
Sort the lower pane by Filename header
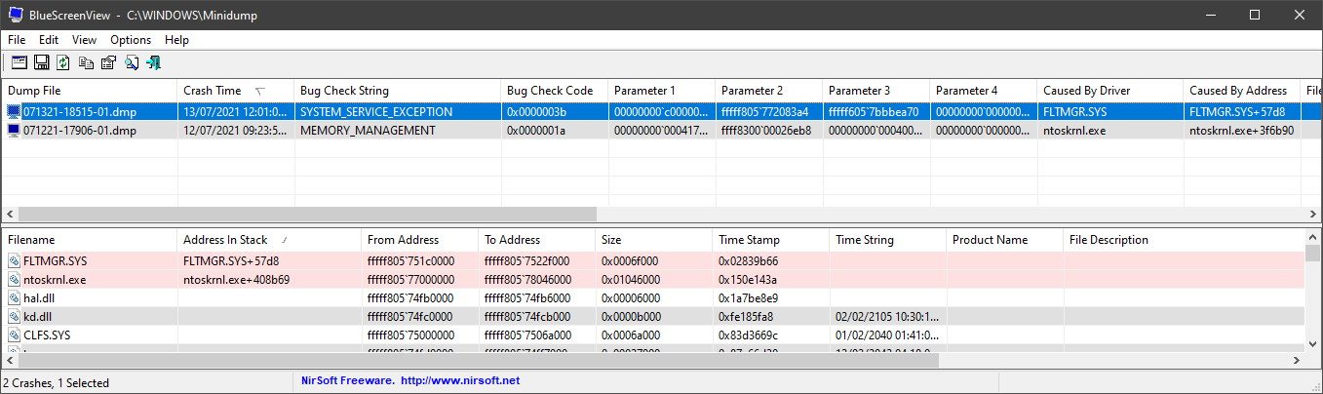coord(89,240)
